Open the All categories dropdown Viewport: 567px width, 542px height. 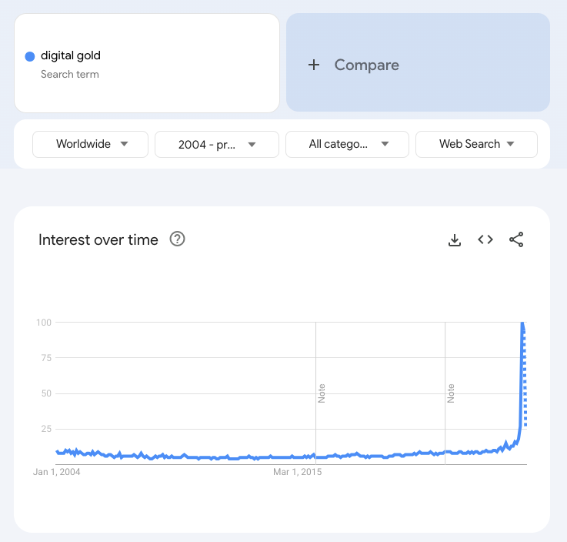(x=347, y=144)
